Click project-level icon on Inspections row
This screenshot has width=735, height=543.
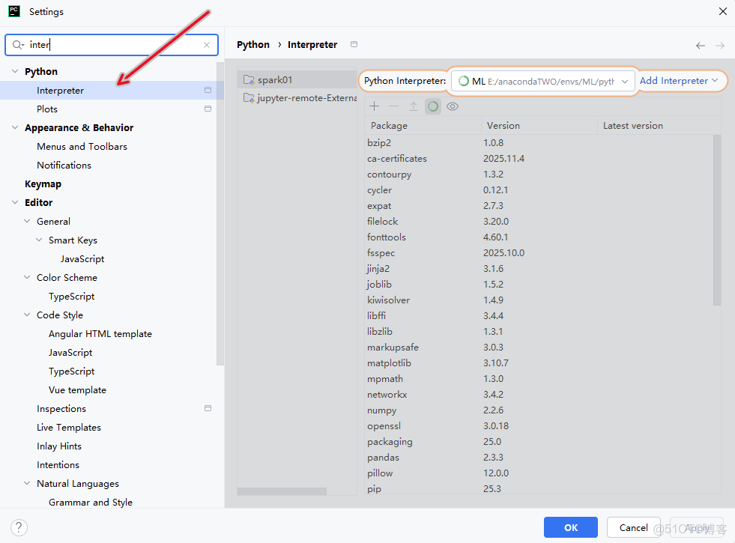tap(208, 408)
